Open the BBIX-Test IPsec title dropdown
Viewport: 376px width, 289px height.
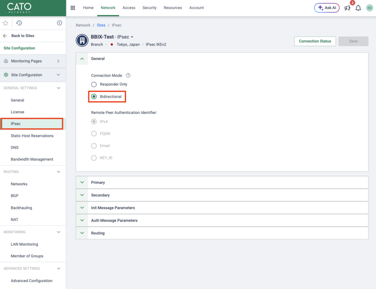pos(132,37)
